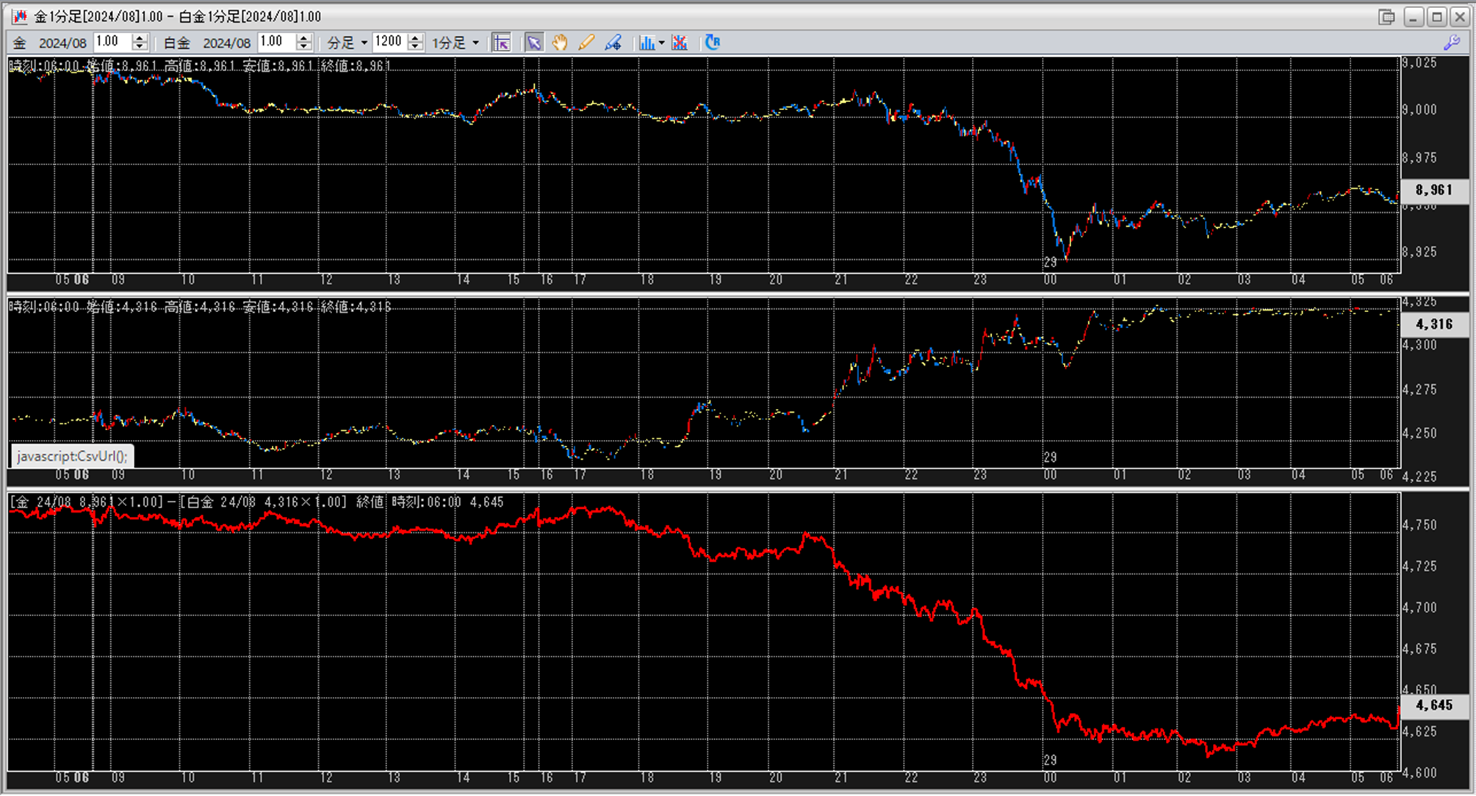Select the arrow pointer tool
1476x796 pixels.
point(533,43)
